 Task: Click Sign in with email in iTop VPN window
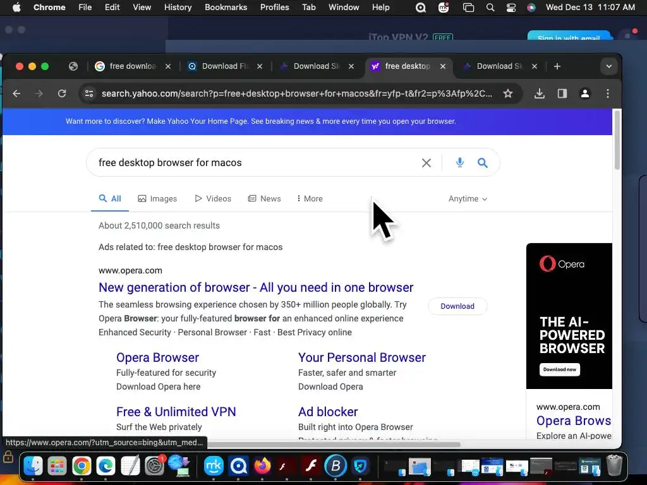click(x=569, y=36)
